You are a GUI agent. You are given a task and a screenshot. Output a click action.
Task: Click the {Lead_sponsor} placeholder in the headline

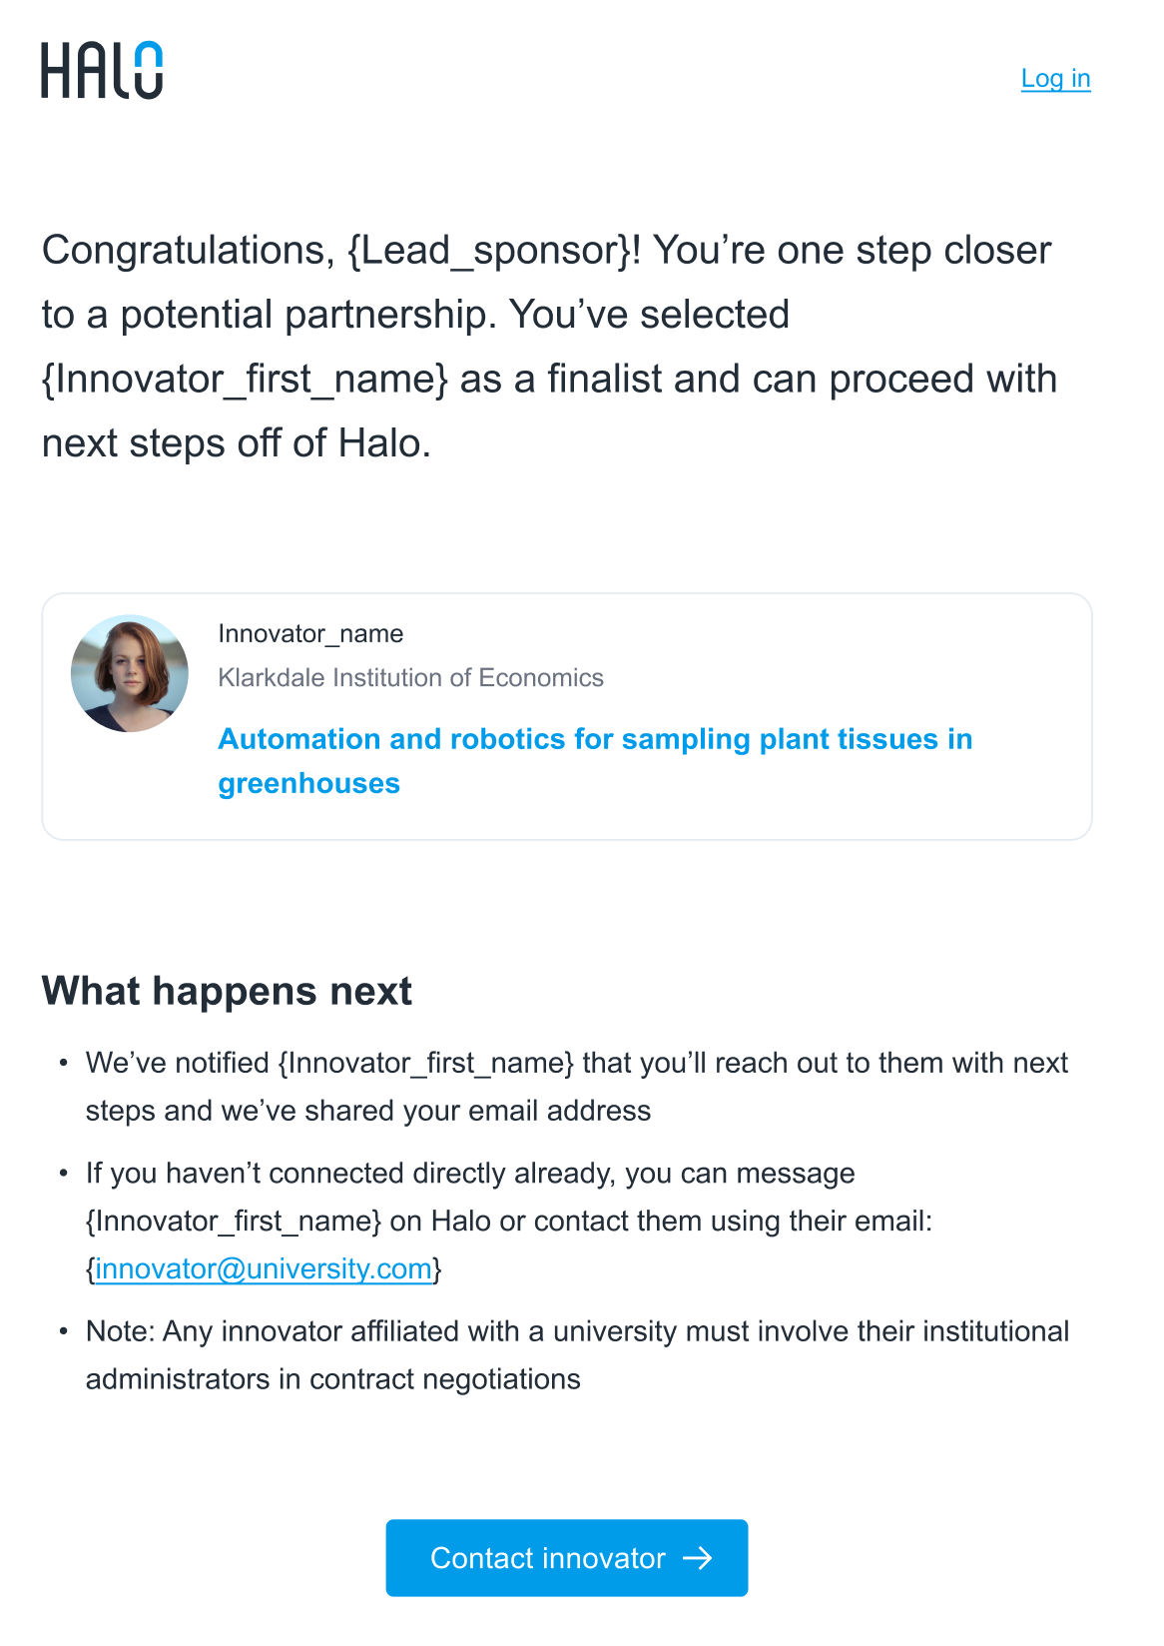click(488, 251)
